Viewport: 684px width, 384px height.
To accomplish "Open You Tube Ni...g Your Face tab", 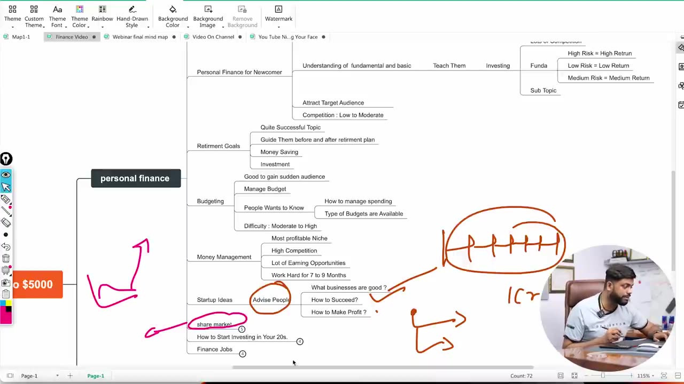I will coord(287,37).
